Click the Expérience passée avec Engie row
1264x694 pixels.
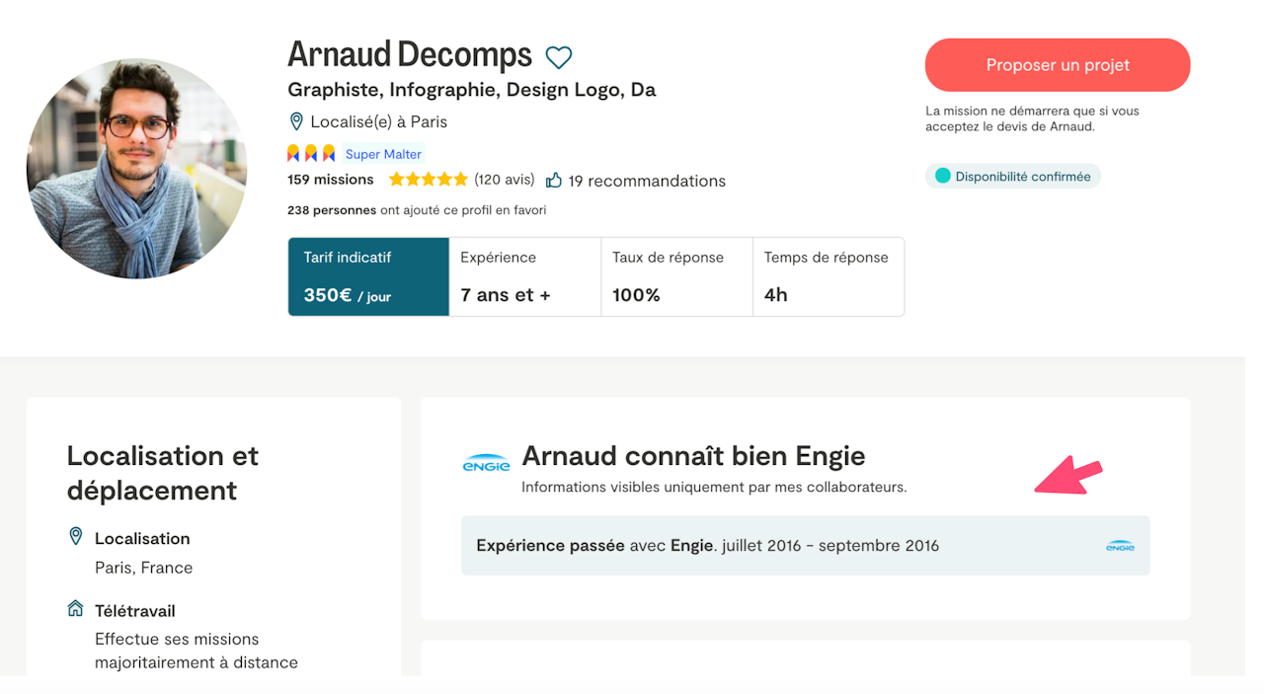pyautogui.click(x=806, y=545)
